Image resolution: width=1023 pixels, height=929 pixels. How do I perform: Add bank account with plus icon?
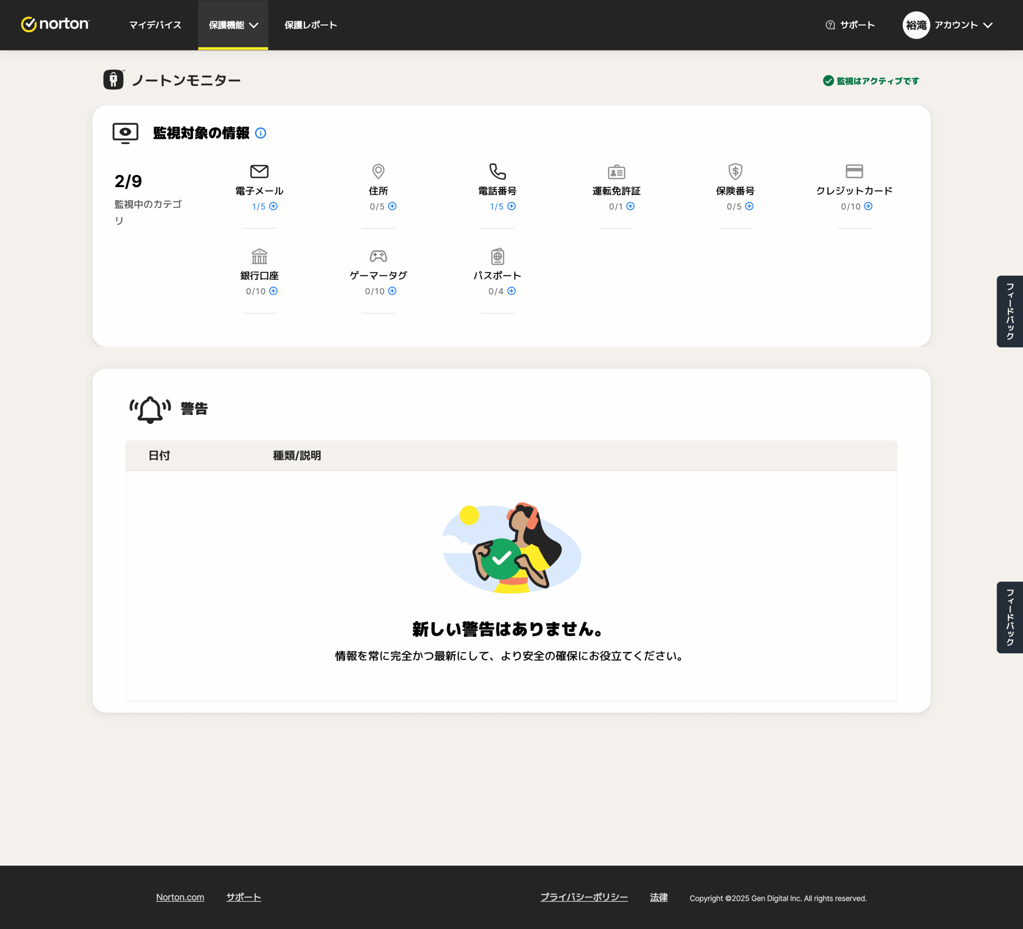tap(273, 291)
